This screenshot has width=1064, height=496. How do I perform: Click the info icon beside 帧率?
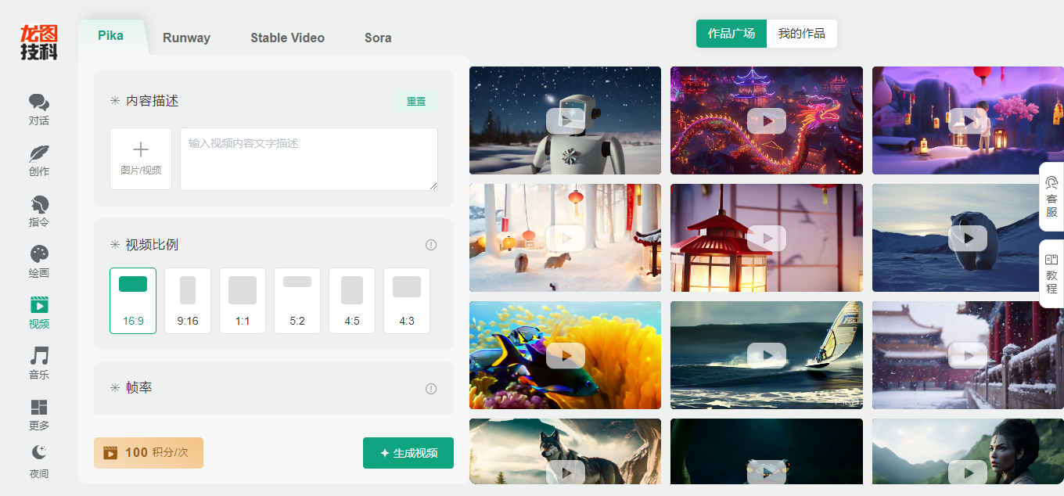431,389
